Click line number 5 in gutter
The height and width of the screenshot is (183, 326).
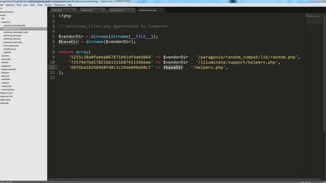(x=53, y=37)
